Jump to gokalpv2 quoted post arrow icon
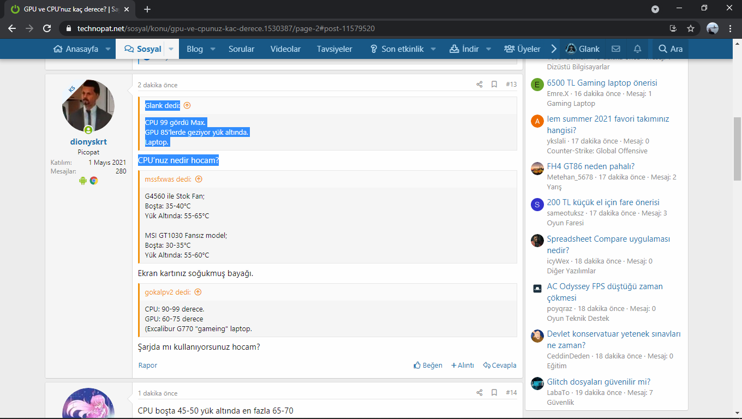Image resolution: width=742 pixels, height=419 pixels. [198, 292]
